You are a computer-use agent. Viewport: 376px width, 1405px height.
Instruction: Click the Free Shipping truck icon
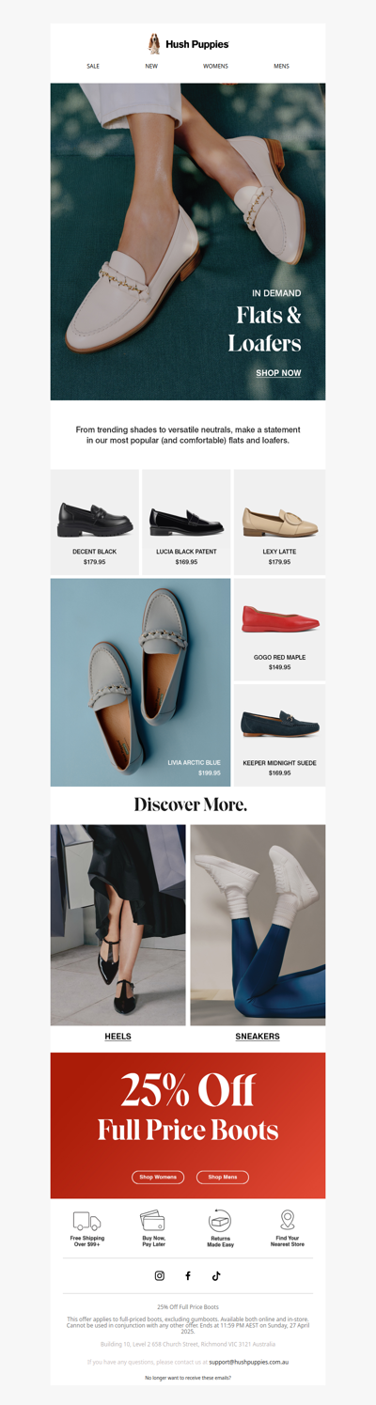(86, 1221)
